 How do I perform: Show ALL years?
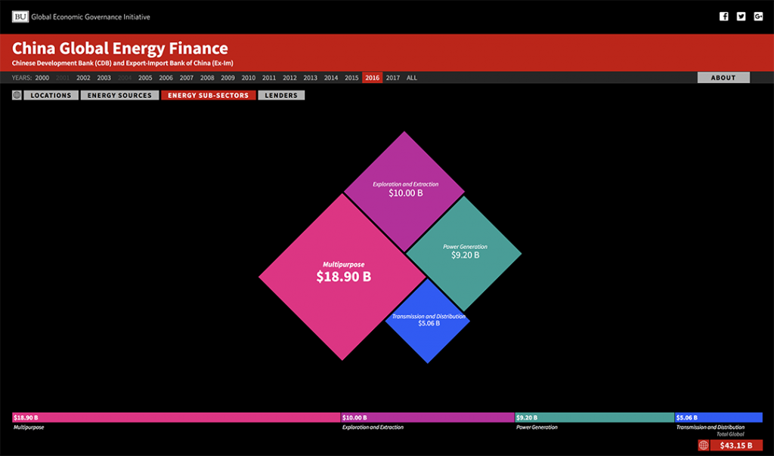point(412,78)
